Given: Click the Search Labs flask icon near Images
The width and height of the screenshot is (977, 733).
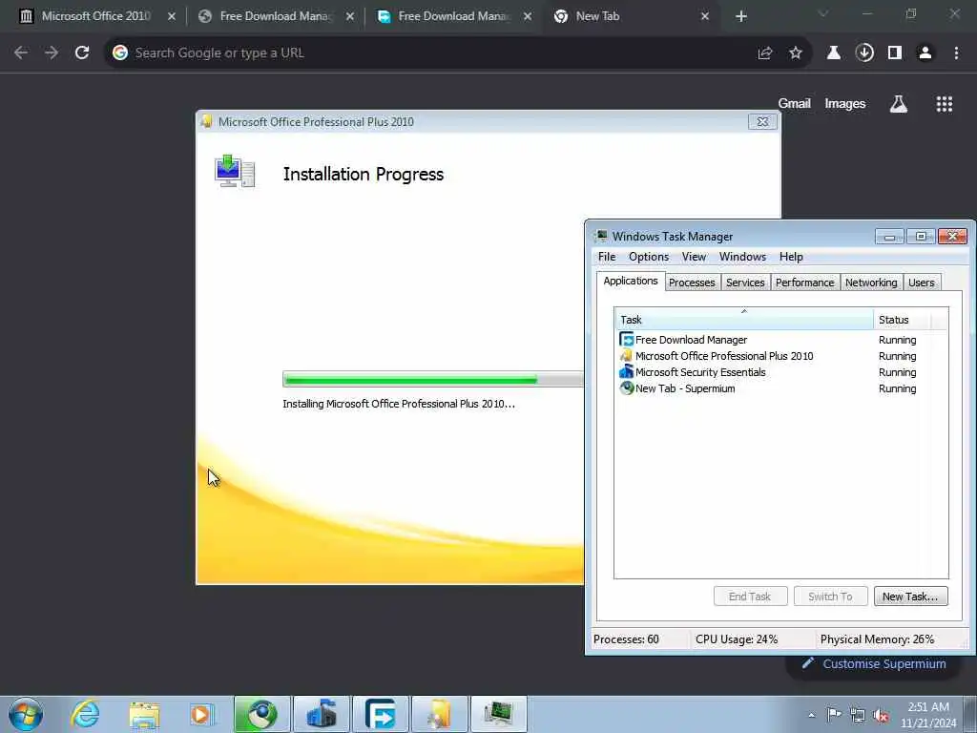Looking at the screenshot, I should coord(898,104).
